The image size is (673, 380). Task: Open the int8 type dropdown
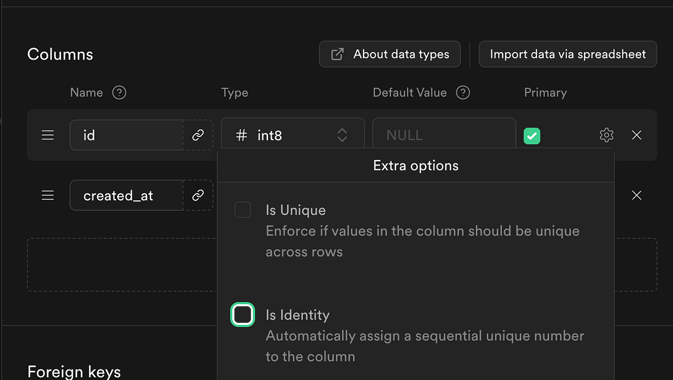tap(292, 135)
